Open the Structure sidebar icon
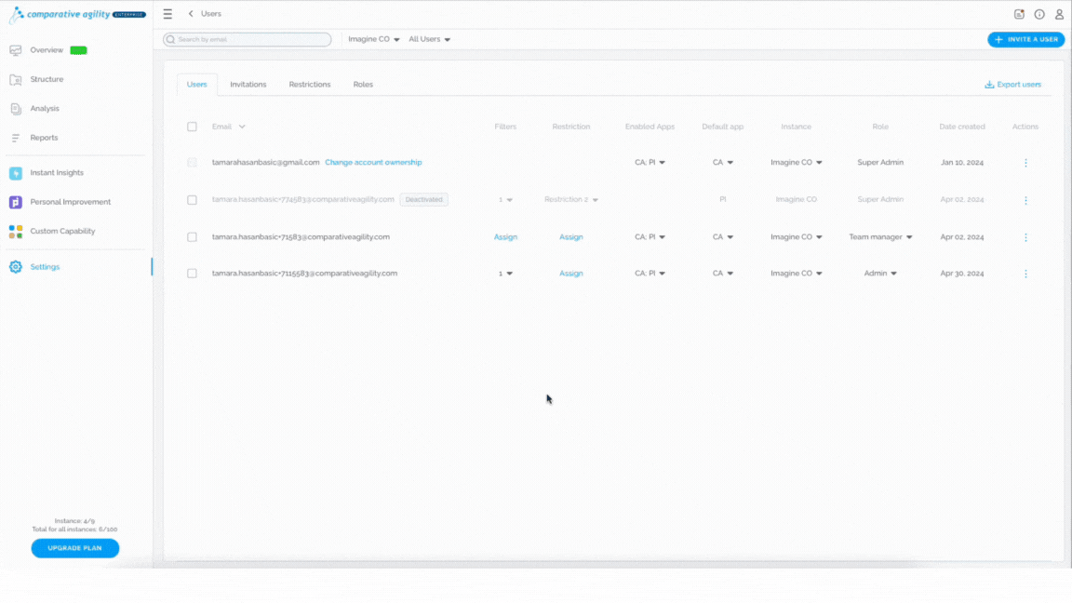 (x=16, y=80)
